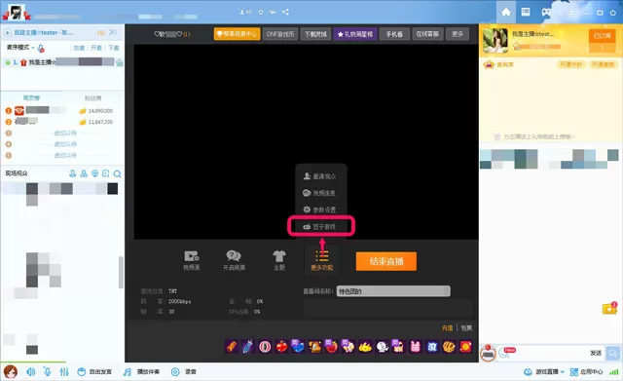
Task: Click first audience icon beside 现场观众
Action: [x=72, y=173]
